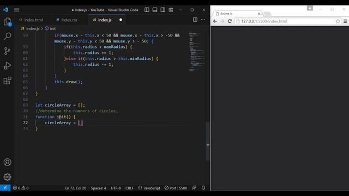This screenshot has width=349, height=196.
Task: Click Port : 5500 Live Server button
Action: coord(176,188)
